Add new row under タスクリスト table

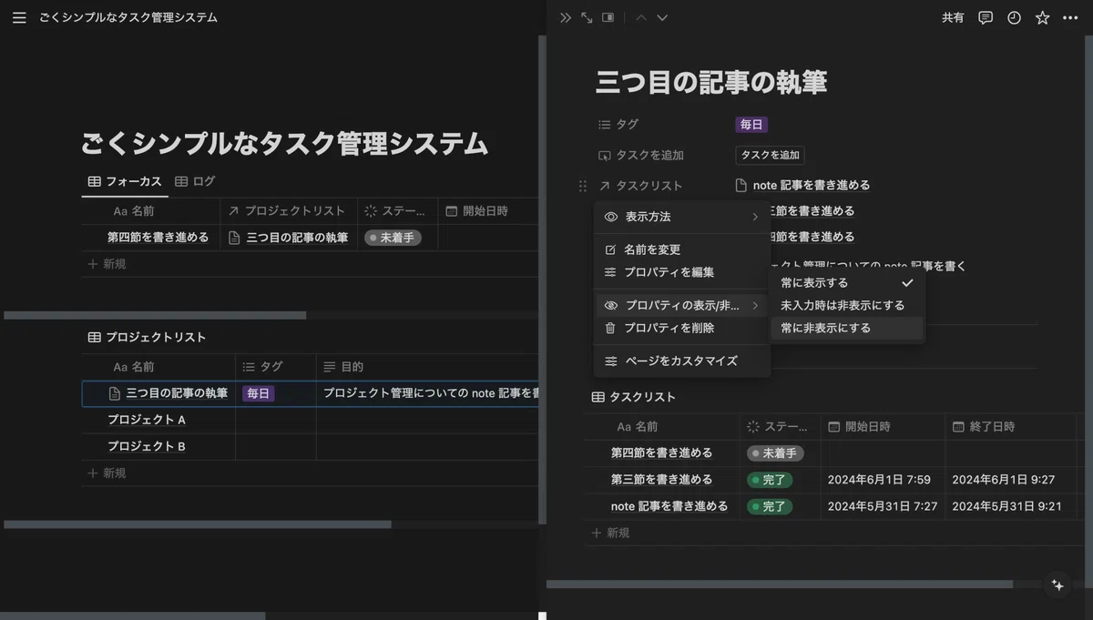610,533
